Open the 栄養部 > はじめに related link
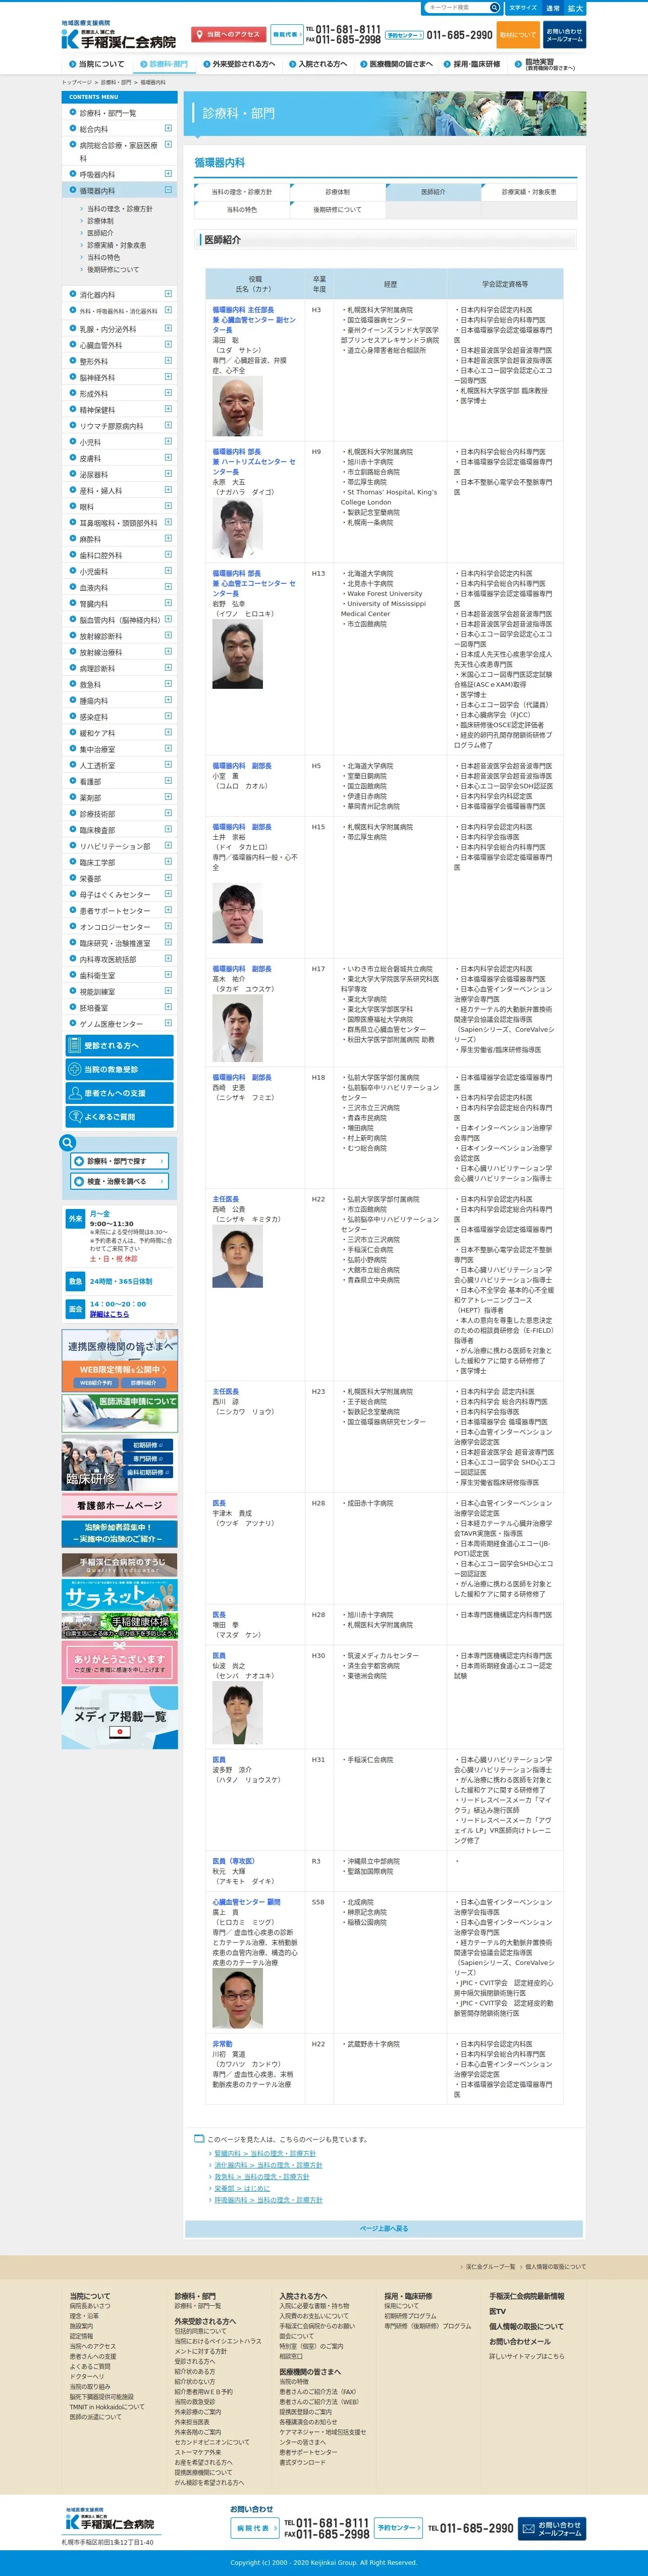 click(x=242, y=2188)
